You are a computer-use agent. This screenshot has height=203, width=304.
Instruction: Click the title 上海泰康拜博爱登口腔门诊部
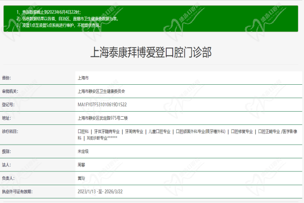click(x=151, y=52)
